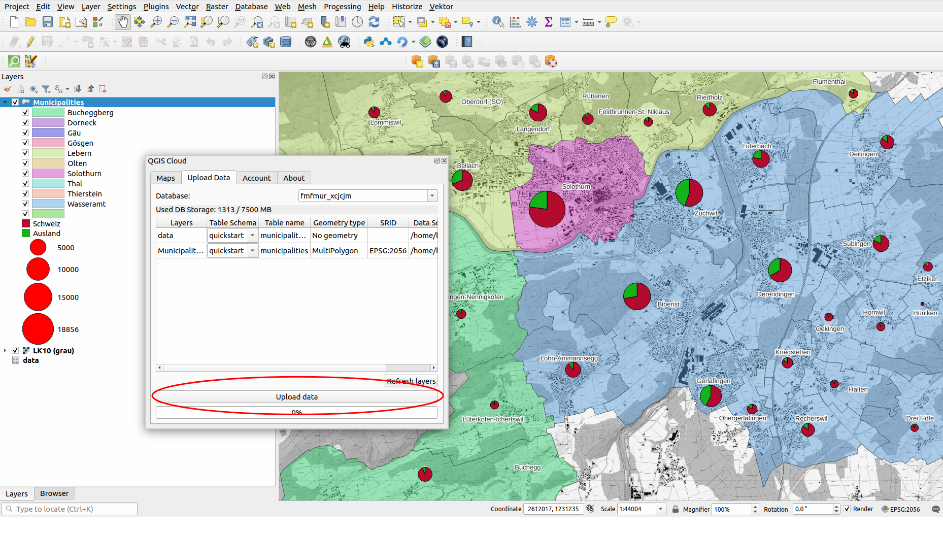Click the Upload data button
943x533 pixels.
tap(296, 397)
